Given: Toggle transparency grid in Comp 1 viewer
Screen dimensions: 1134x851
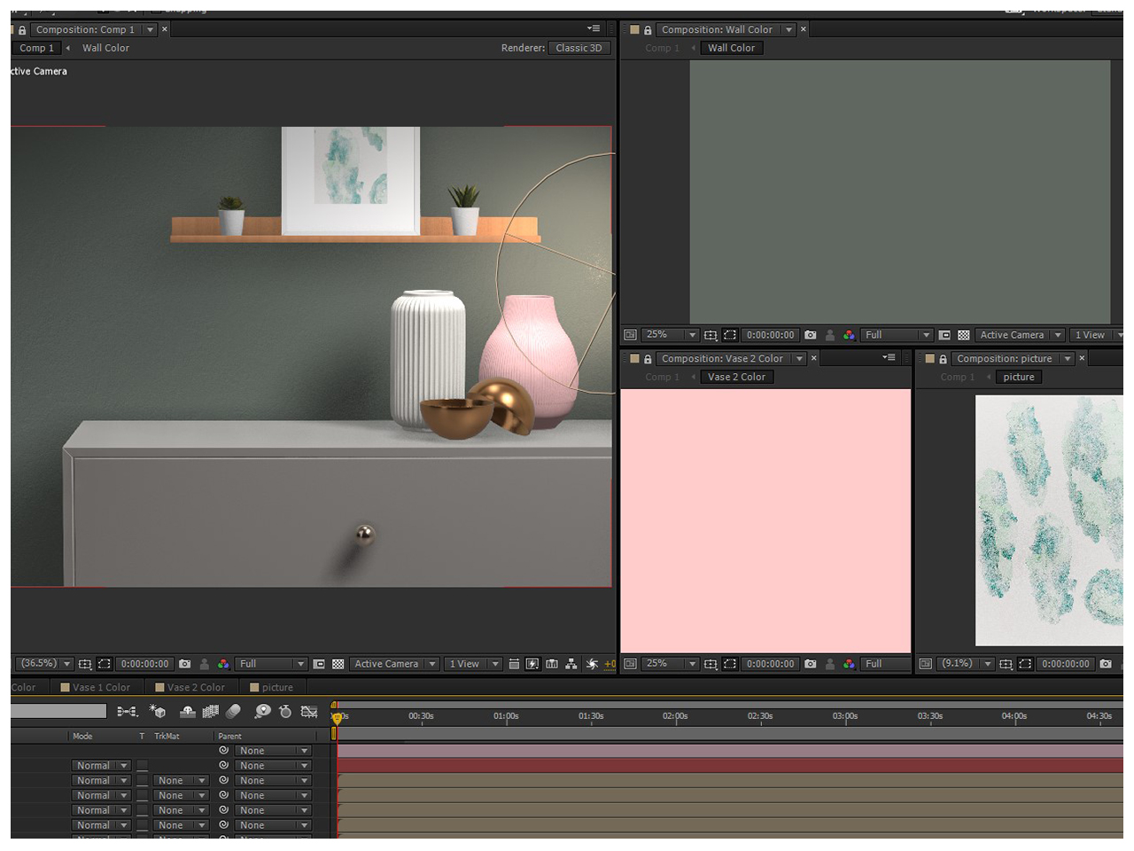Looking at the screenshot, I should tap(338, 664).
